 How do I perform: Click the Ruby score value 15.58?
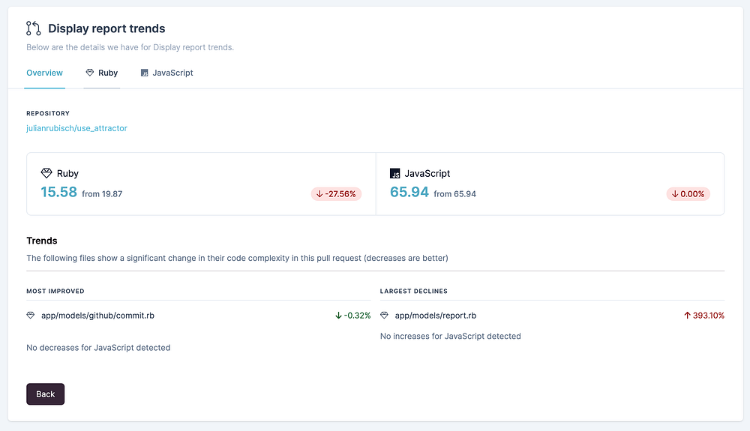[59, 192]
